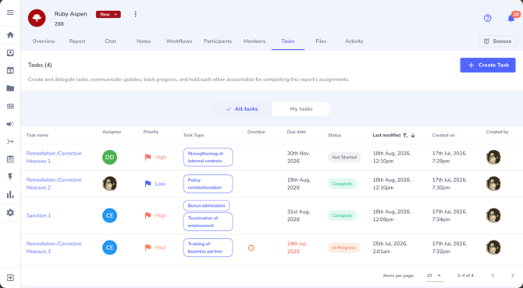Click the In Progress status badge
Viewport: 523px width, 288px height.
343,247
